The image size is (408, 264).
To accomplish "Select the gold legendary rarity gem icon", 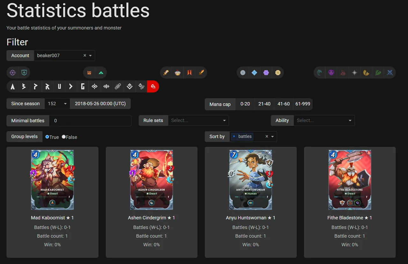I will [278, 73].
